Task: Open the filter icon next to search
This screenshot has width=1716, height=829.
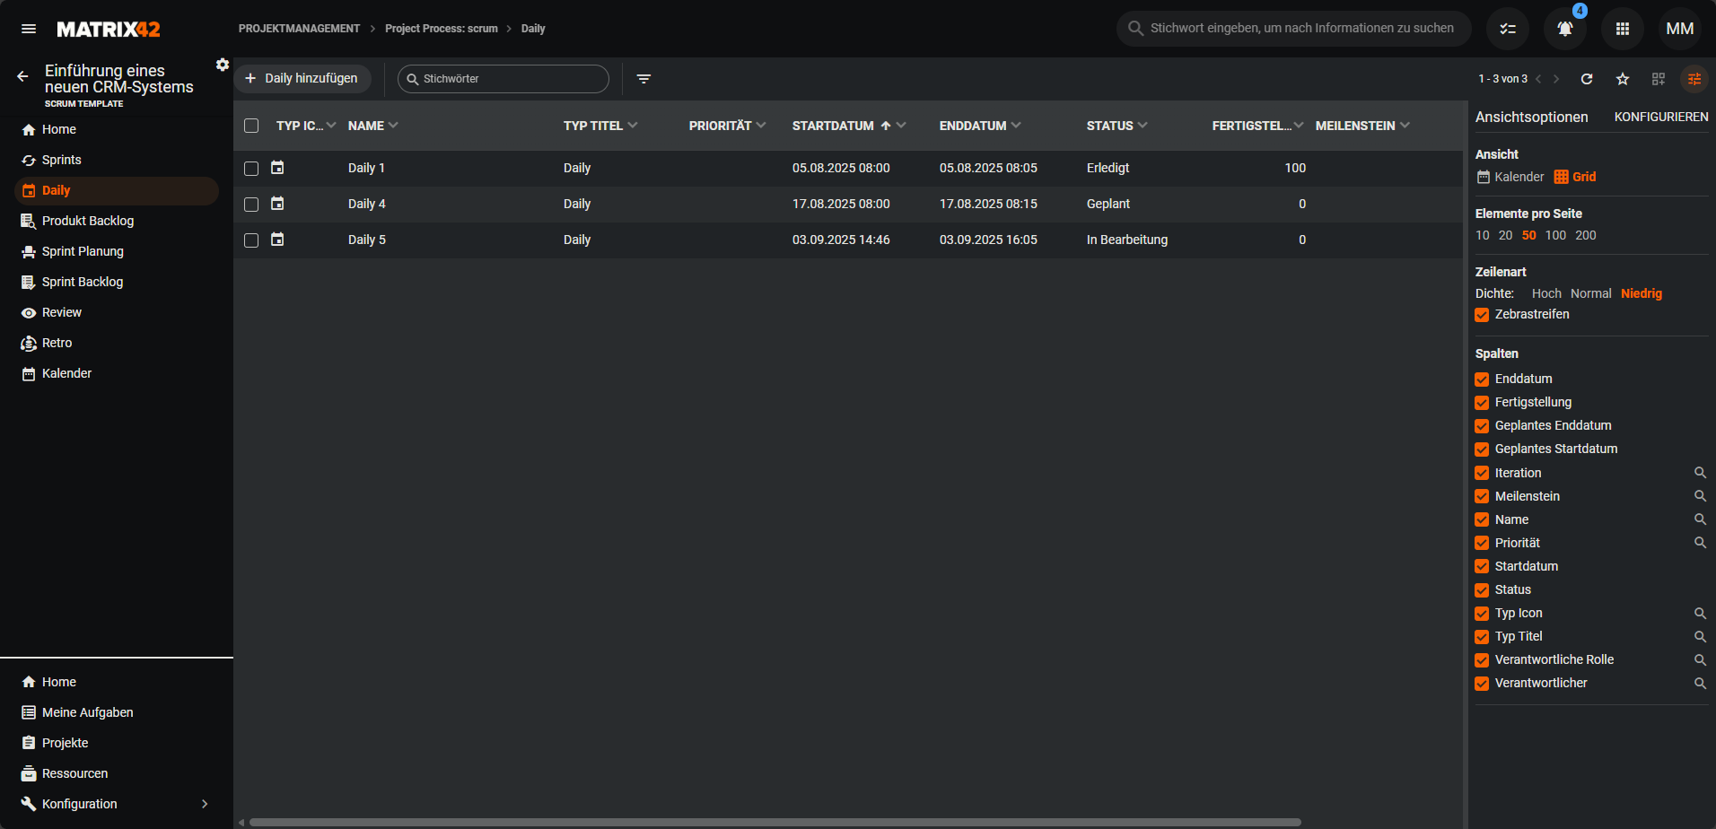Action: coord(643,79)
